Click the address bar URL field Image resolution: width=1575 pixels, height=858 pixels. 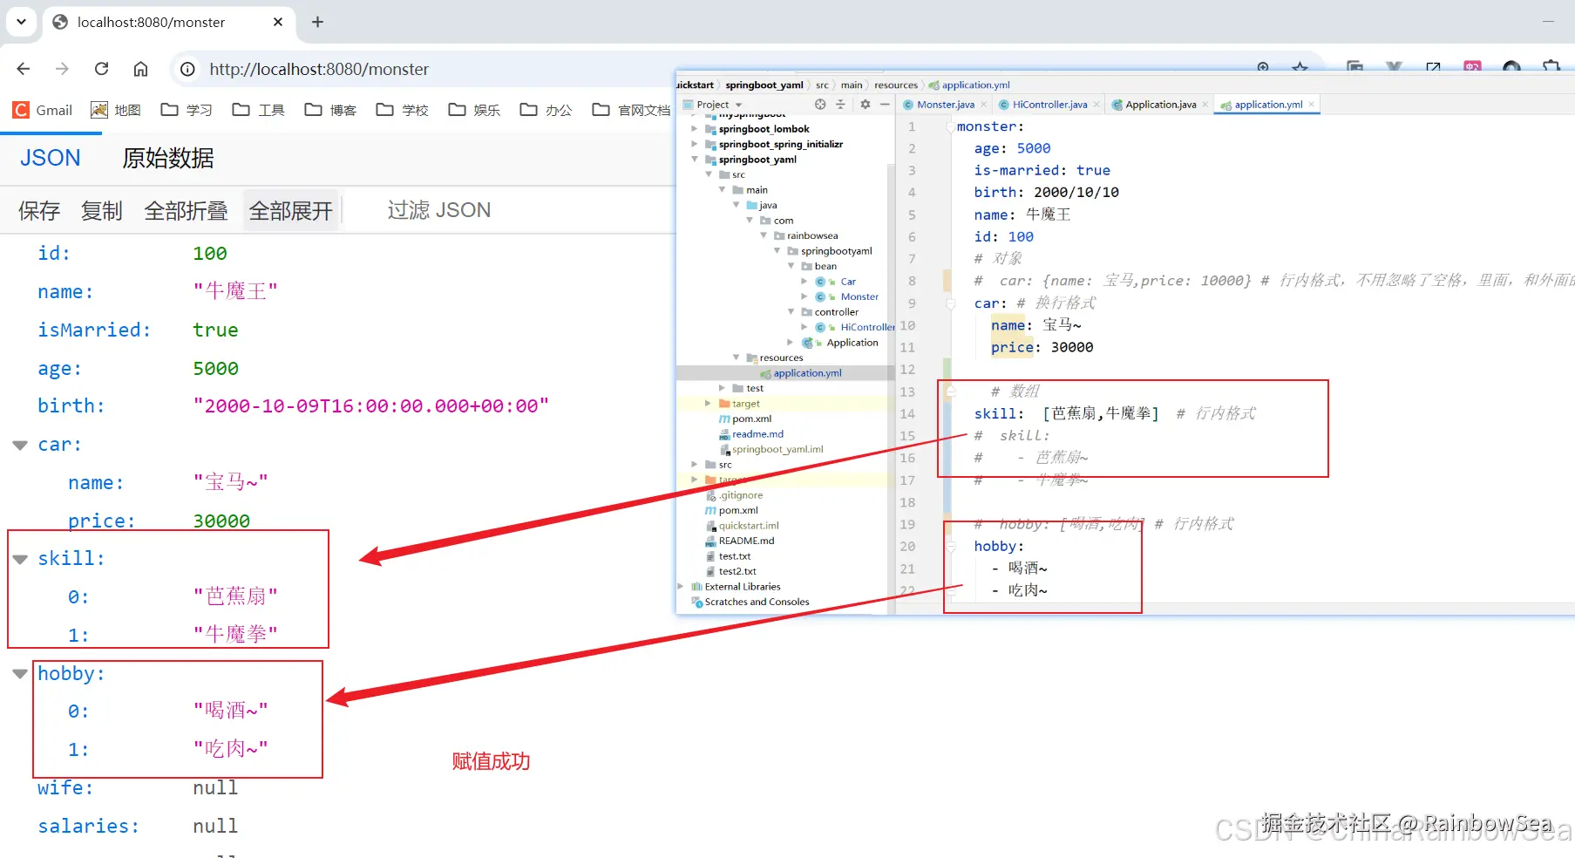[x=319, y=69]
